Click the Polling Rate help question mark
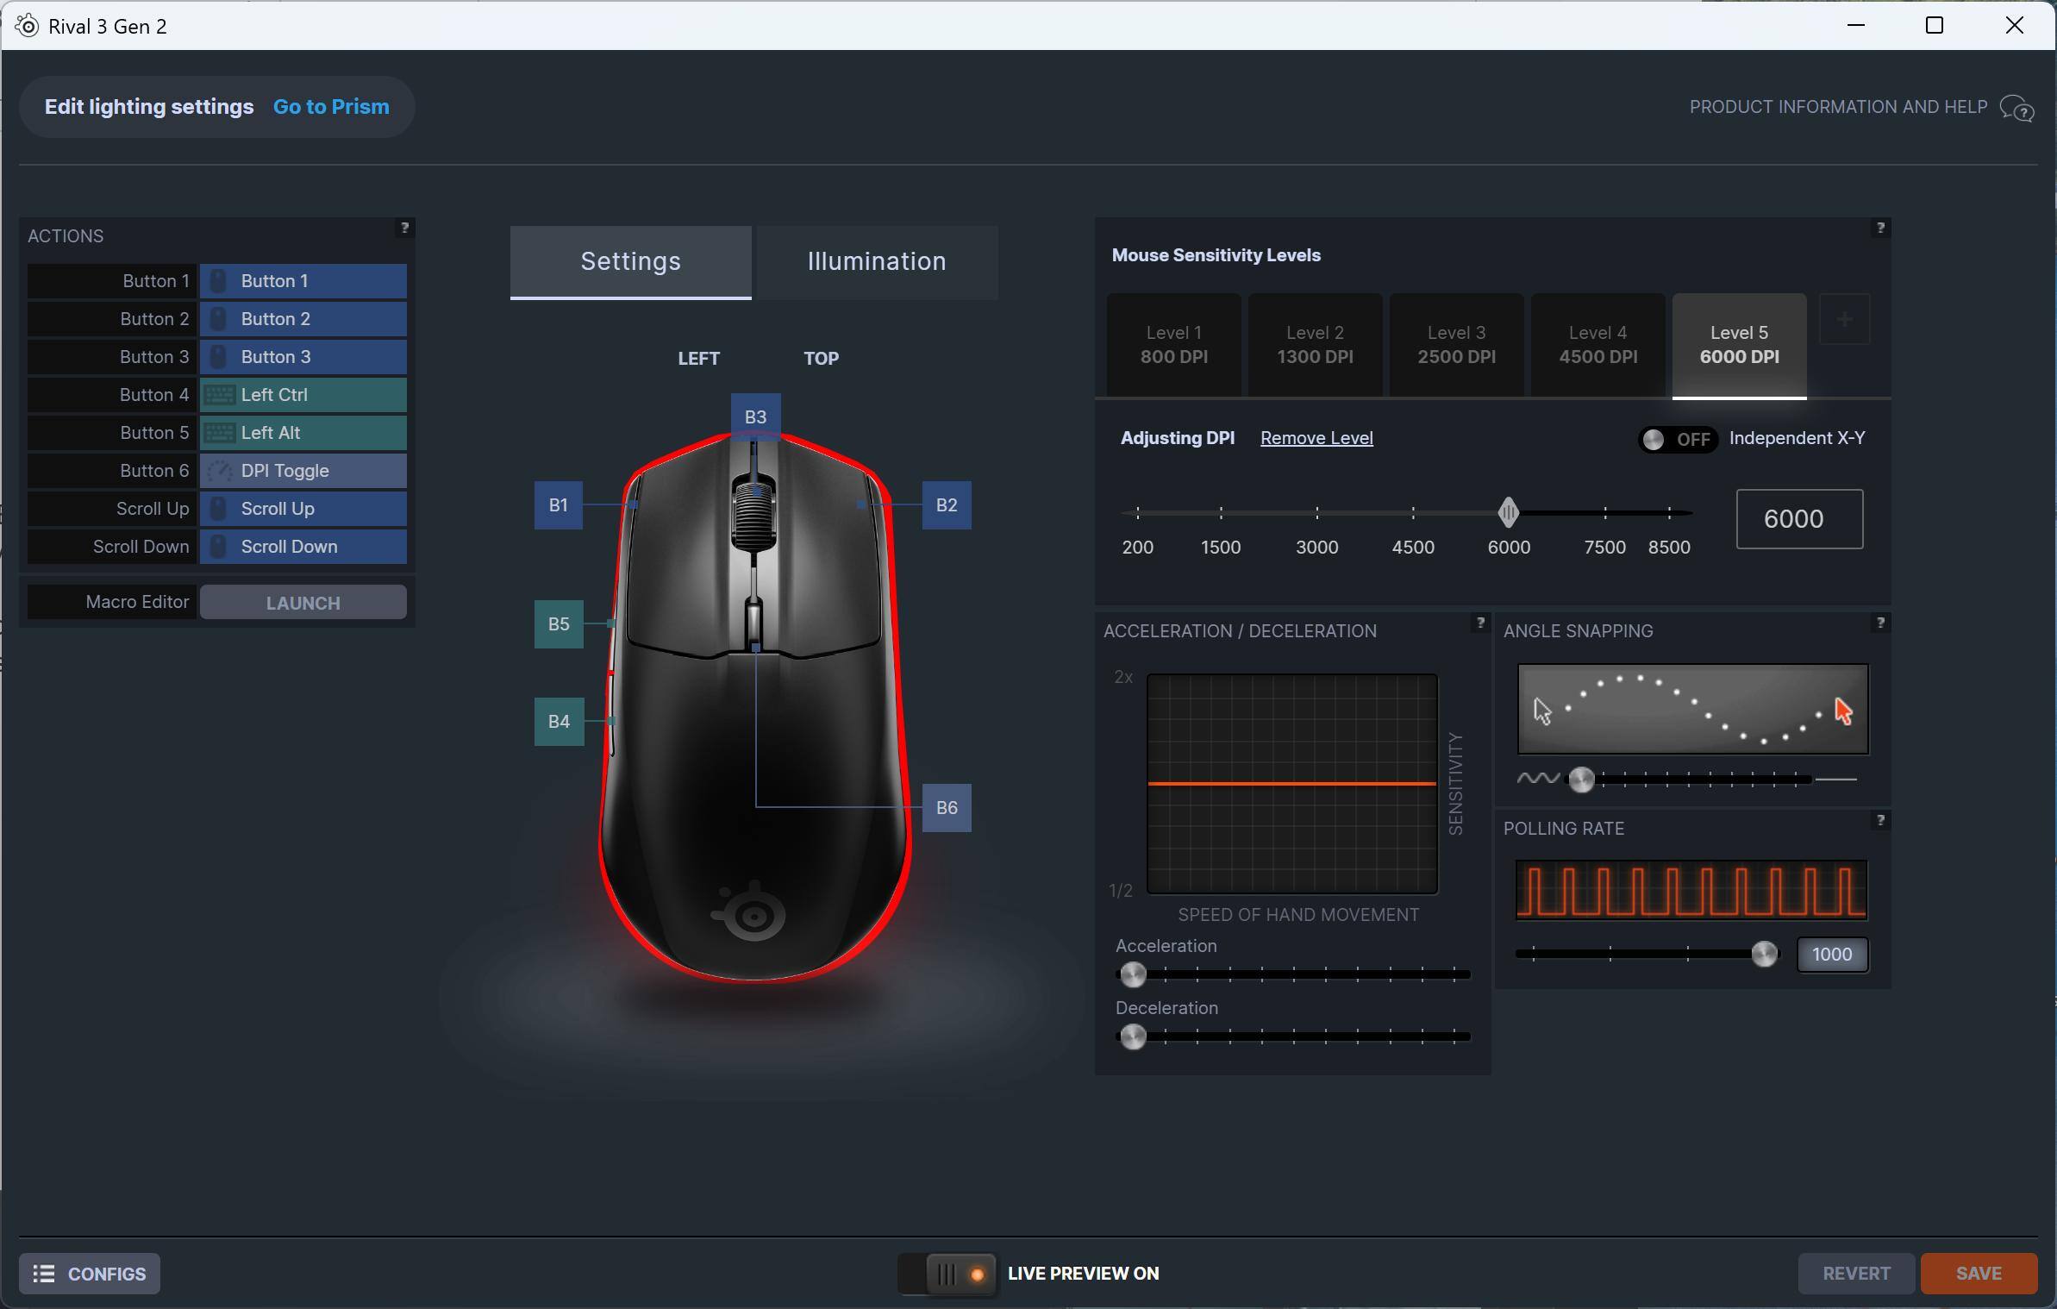The width and height of the screenshot is (2057, 1309). pyautogui.click(x=1880, y=820)
